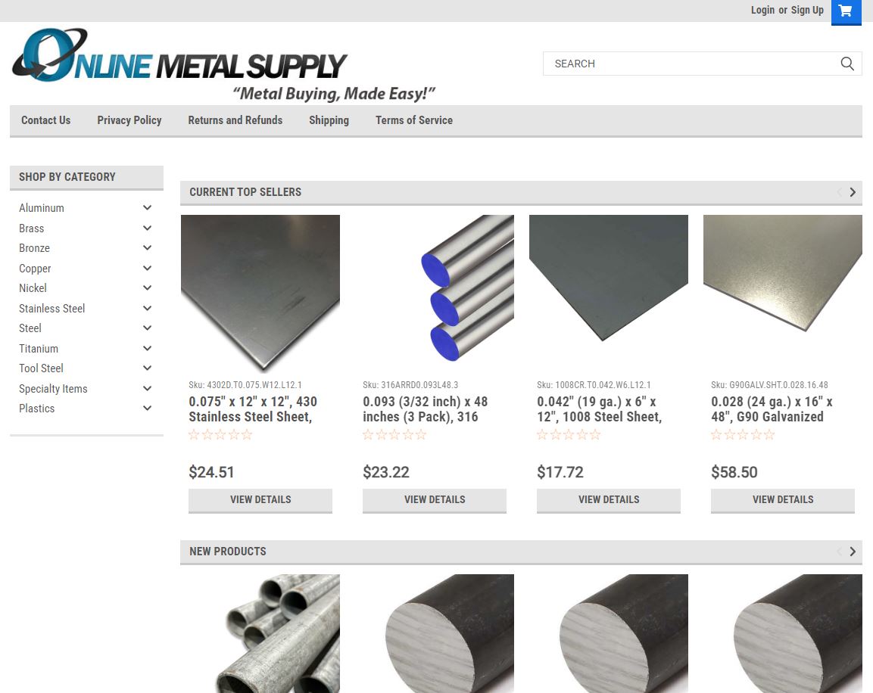Viewport: 873px width, 693px height.
Task: Open Contact Us in navigation bar
Action: pyautogui.click(x=45, y=120)
